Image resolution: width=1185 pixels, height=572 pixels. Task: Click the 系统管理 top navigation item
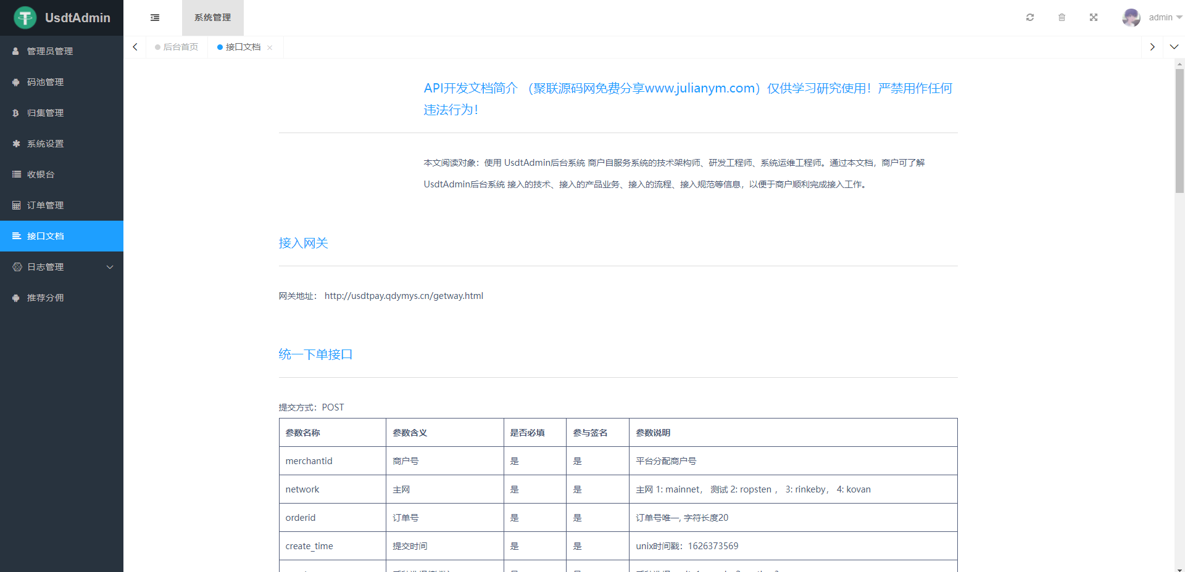tap(212, 17)
